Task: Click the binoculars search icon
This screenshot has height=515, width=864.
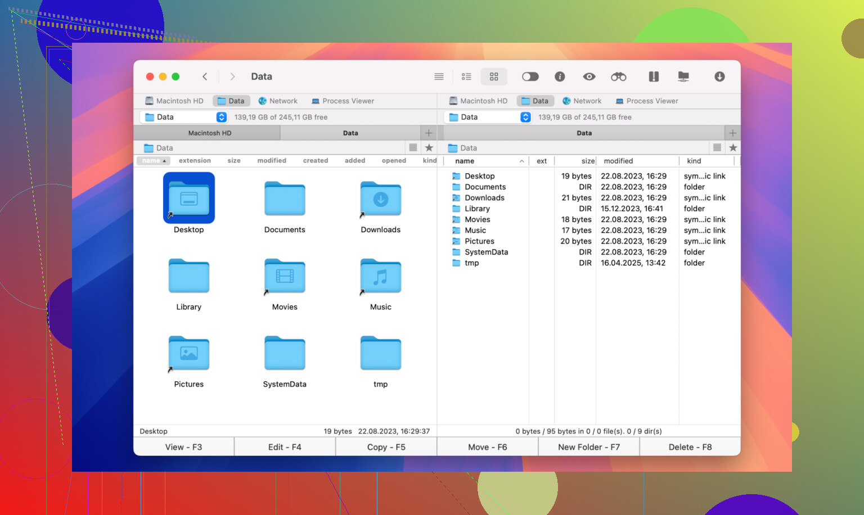Action: [618, 76]
